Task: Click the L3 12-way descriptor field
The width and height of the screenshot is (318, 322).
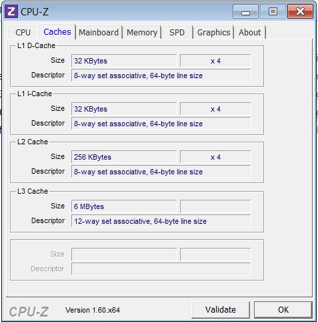Action: (161, 221)
